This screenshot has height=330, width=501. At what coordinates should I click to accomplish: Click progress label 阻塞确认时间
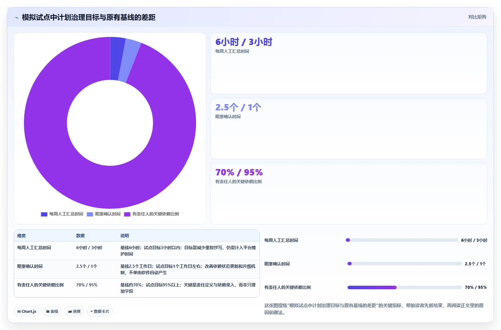pyautogui.click(x=277, y=264)
